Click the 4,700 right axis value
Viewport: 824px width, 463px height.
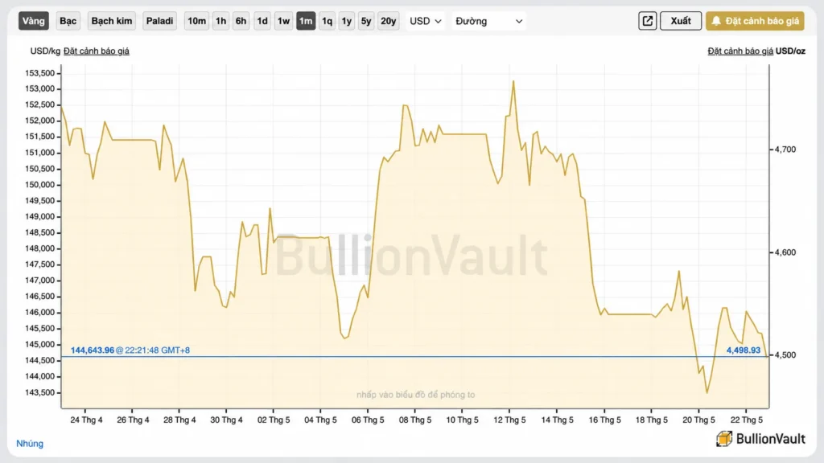click(785, 150)
